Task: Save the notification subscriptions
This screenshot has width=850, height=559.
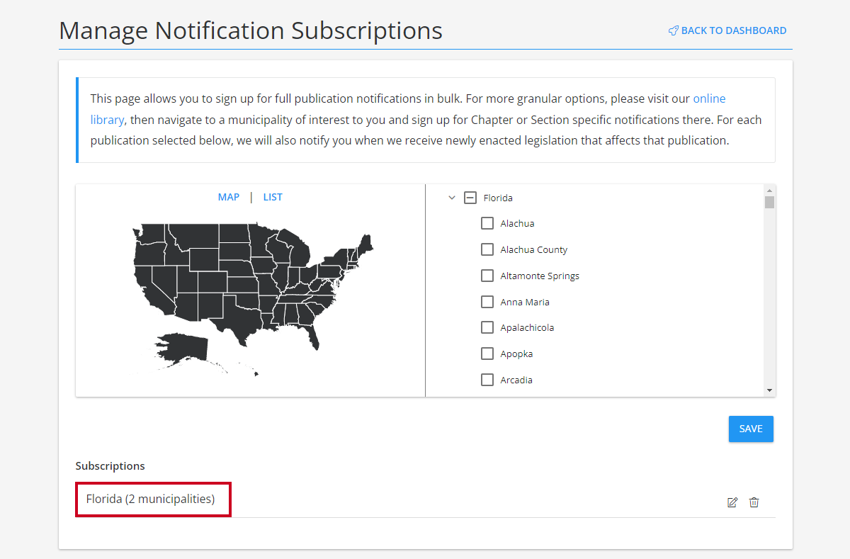Action: tap(751, 429)
